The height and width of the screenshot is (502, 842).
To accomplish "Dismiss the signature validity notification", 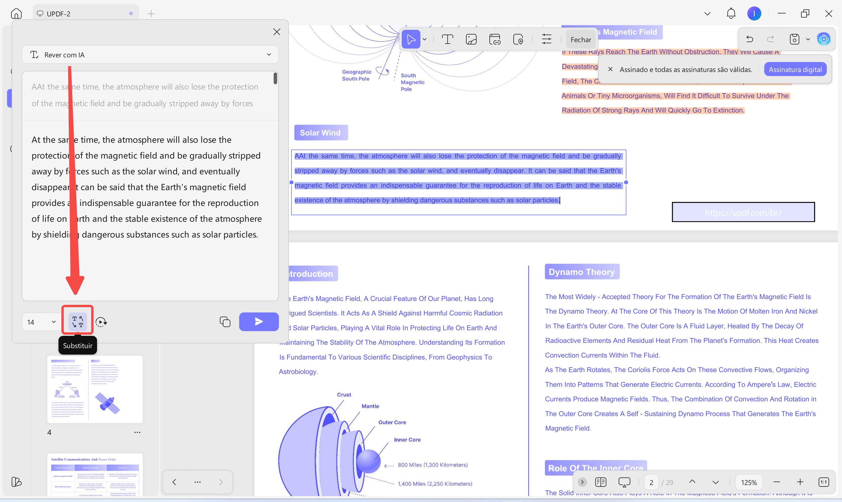I will (610, 69).
